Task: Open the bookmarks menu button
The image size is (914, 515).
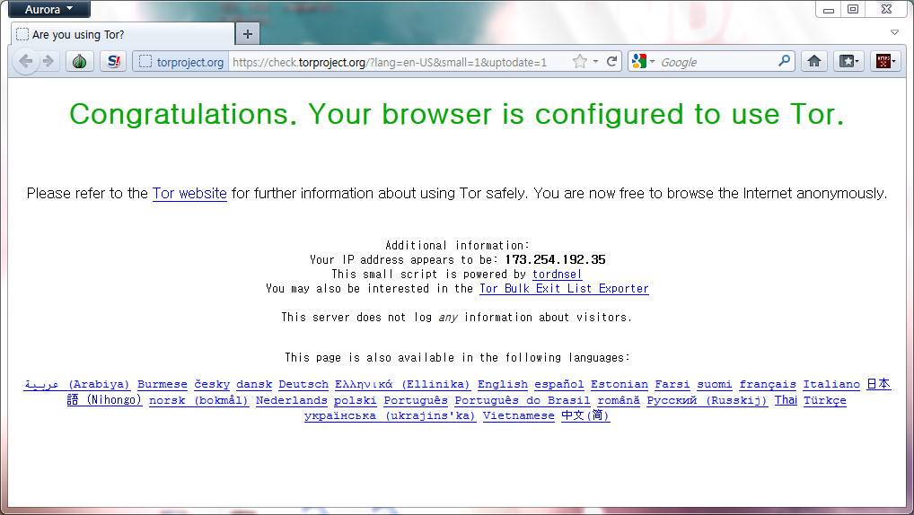Action: [848, 61]
